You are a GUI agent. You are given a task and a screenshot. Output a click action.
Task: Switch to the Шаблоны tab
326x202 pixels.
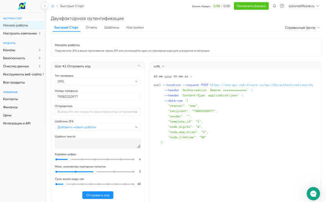point(112,28)
